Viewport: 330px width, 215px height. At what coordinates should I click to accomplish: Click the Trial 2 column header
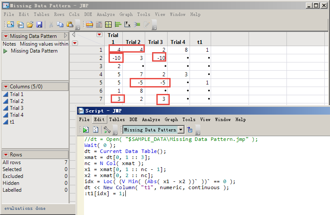133,42
